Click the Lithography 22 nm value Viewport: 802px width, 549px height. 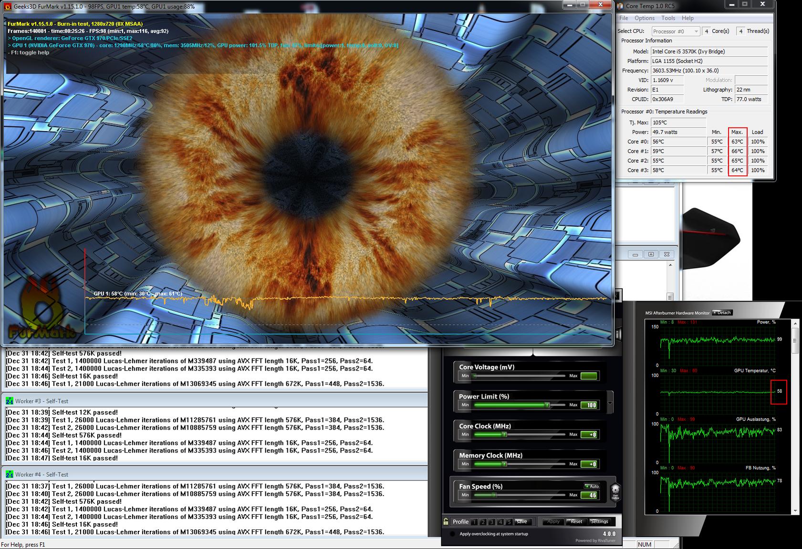[751, 90]
